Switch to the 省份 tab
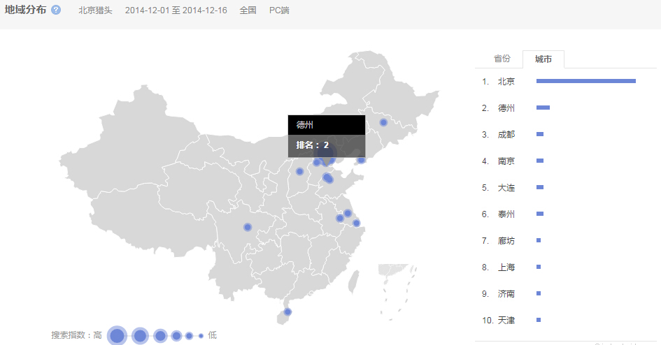The width and height of the screenshot is (661, 345). coord(502,59)
